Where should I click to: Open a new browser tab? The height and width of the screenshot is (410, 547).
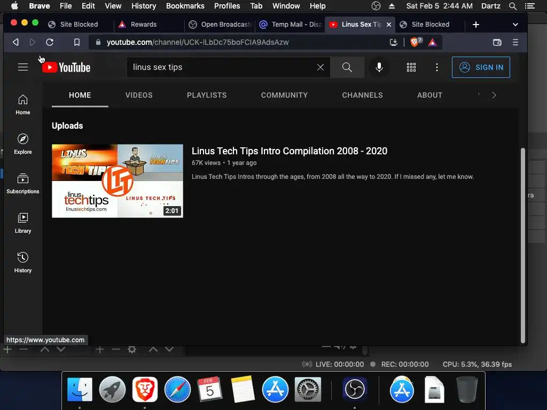tap(475, 25)
